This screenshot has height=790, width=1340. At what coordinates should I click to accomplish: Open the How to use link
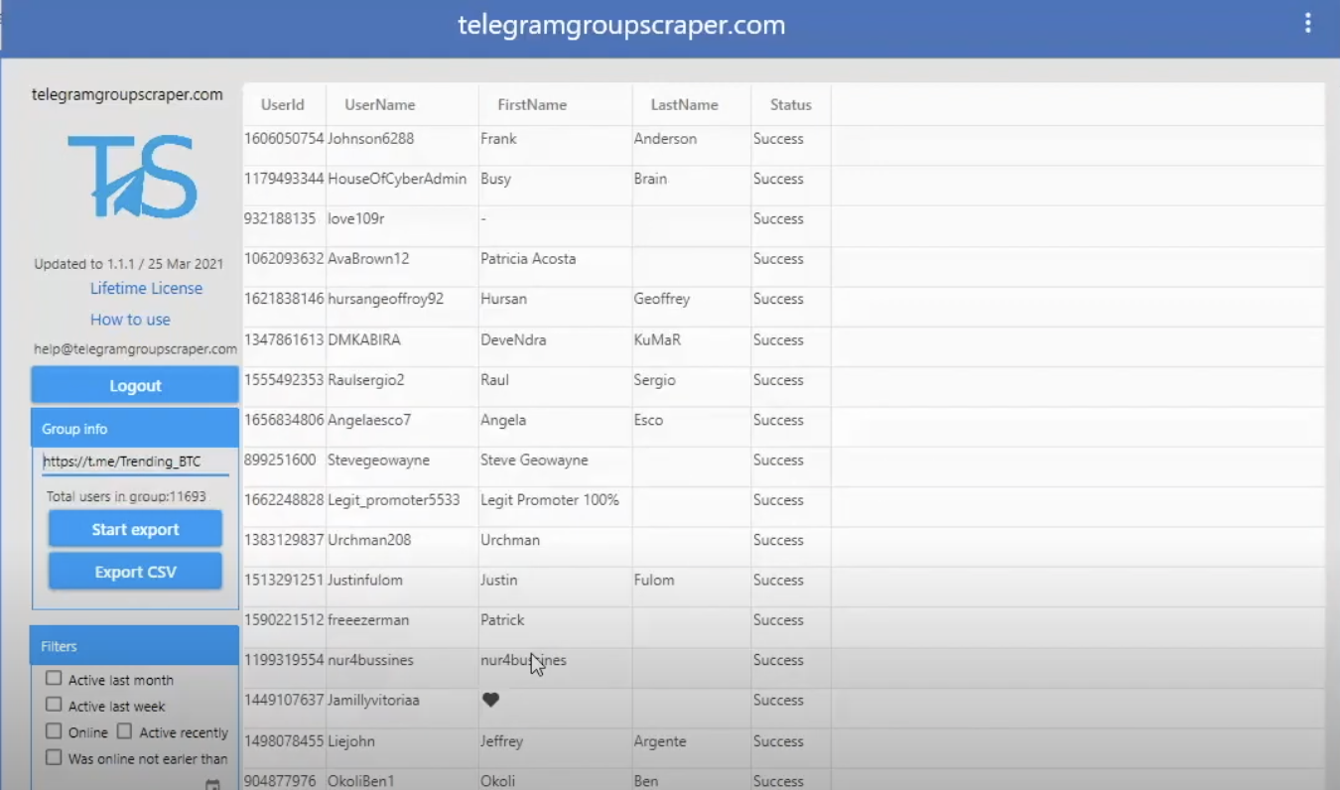click(130, 320)
